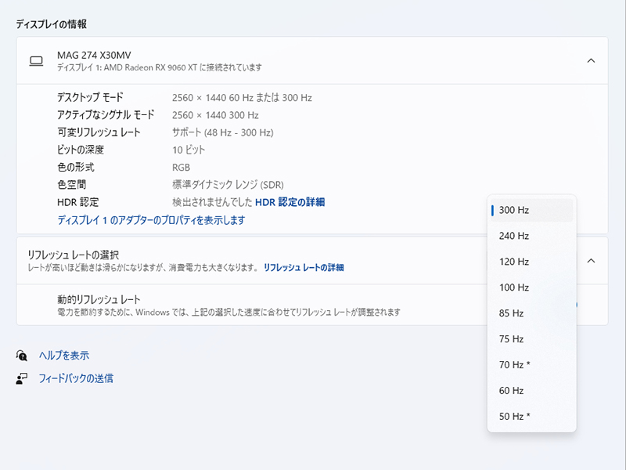The height and width of the screenshot is (470, 626).
Task: Click the feedback person icon
Action: click(x=22, y=378)
